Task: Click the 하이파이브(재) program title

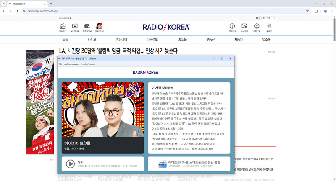Action: 77,143
